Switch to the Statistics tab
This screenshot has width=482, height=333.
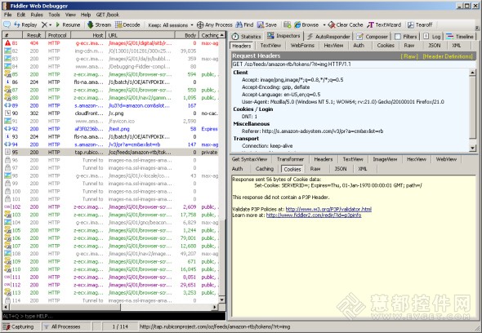click(x=246, y=37)
